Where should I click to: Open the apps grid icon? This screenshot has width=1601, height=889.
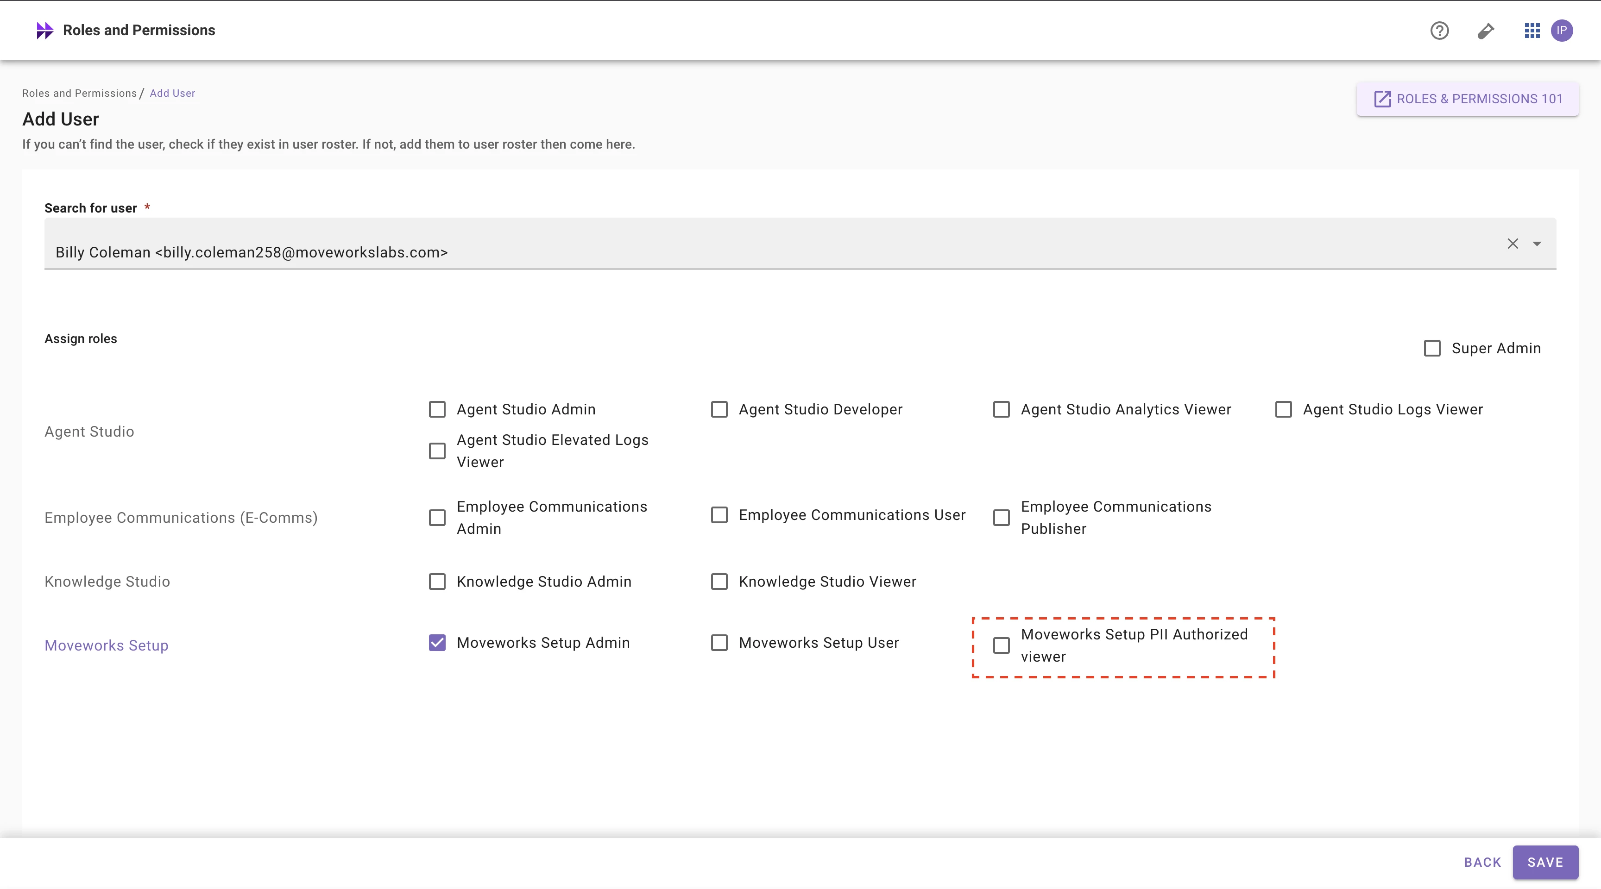pyautogui.click(x=1532, y=31)
